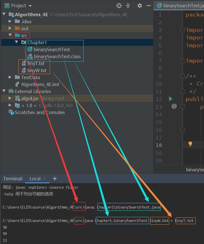Screen dimensions: 204x244
Task: Toggle fold marker at line 13
Action: [183, 107]
